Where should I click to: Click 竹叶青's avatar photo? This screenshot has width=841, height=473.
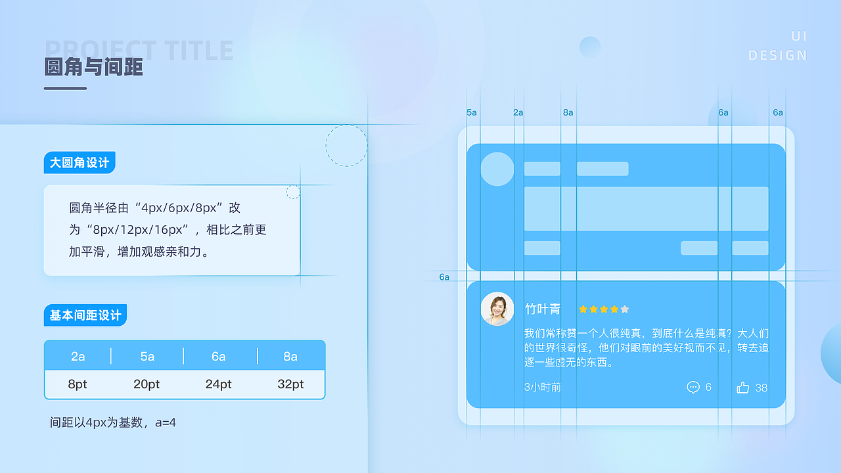pyautogui.click(x=497, y=309)
